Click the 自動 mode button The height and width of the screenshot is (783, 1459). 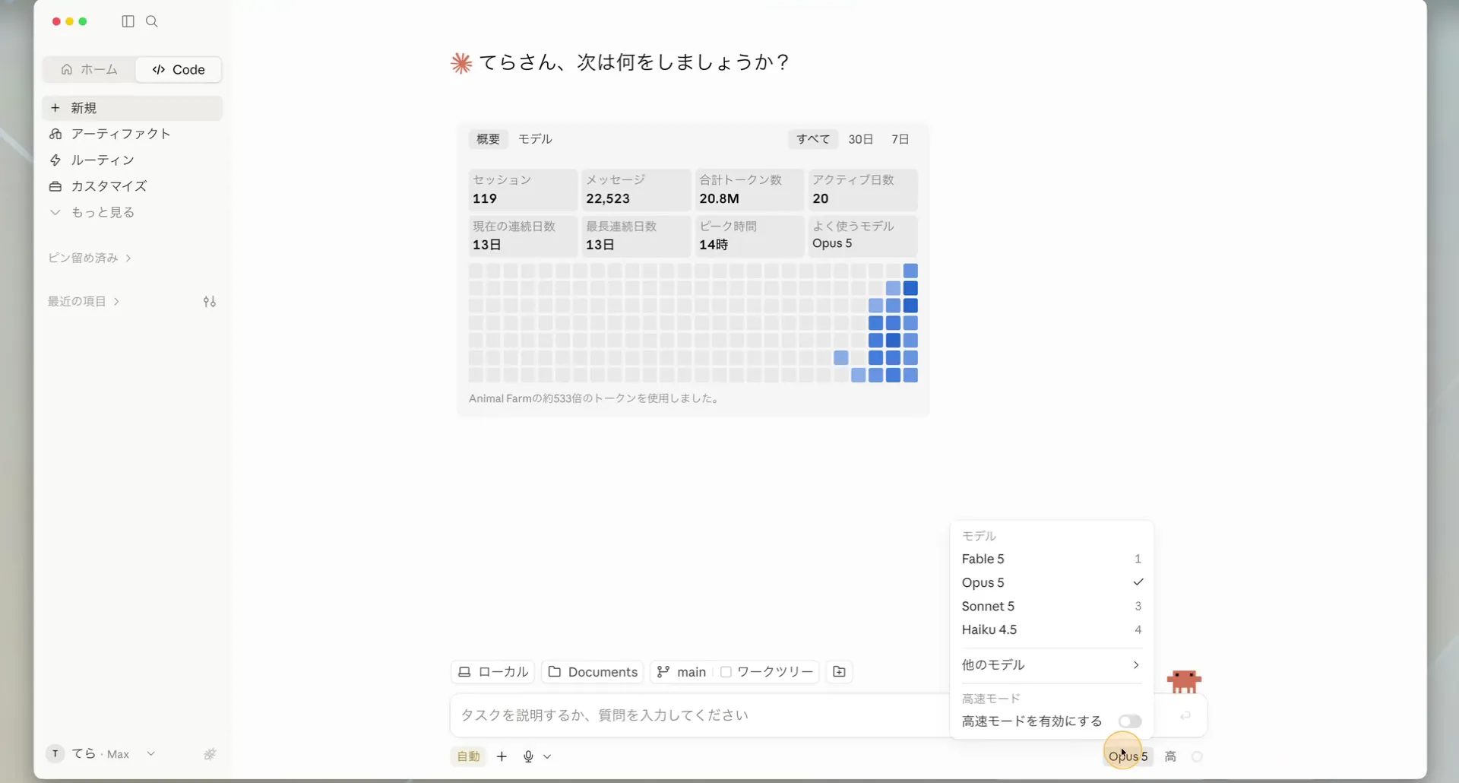(x=469, y=756)
